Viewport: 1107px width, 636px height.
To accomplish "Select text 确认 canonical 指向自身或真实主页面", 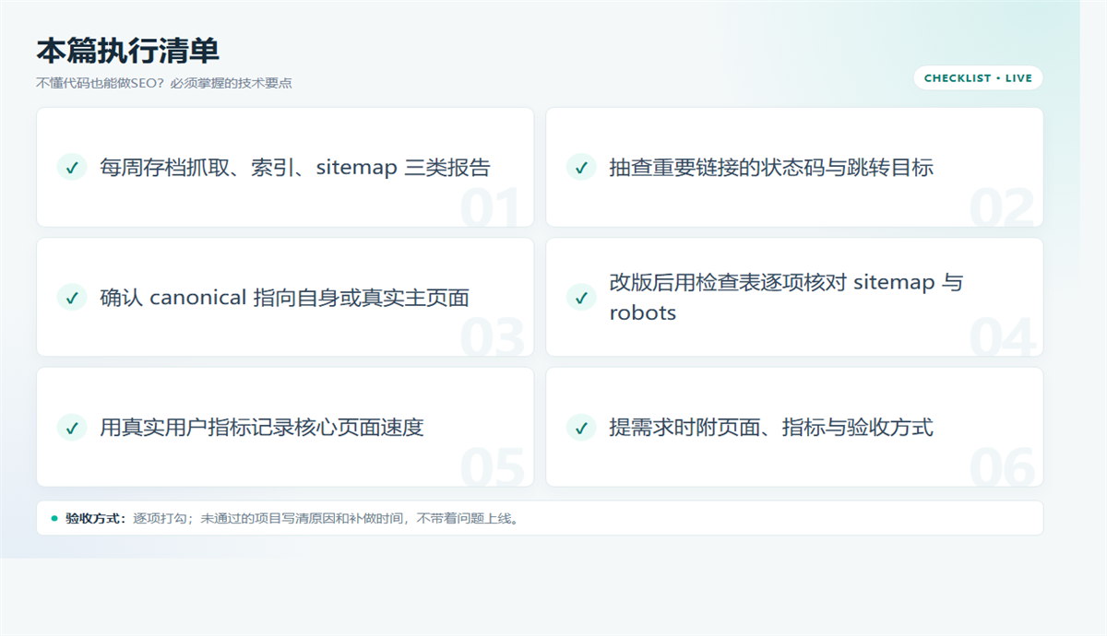I will tap(285, 298).
